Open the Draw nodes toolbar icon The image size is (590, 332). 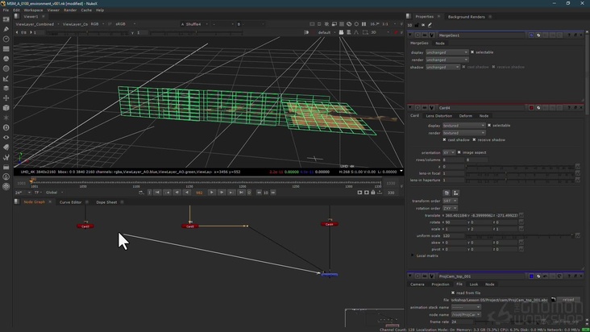point(6,29)
